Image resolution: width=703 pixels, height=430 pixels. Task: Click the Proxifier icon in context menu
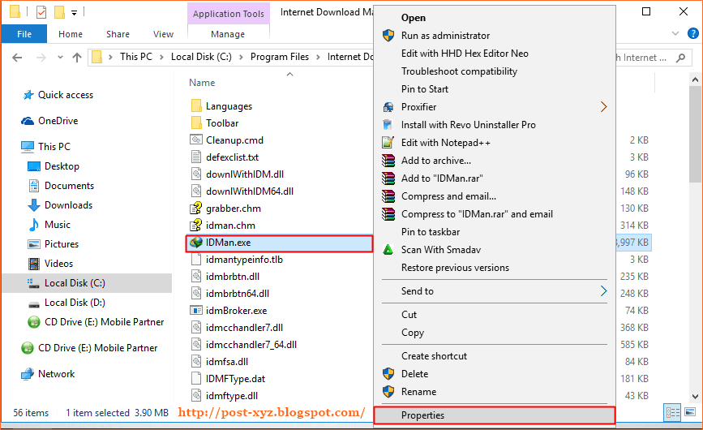tap(388, 107)
